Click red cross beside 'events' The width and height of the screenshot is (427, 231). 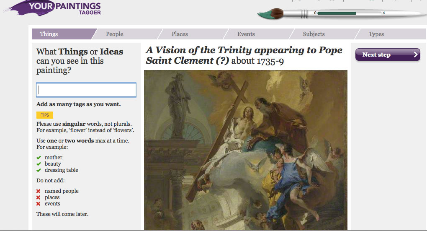pyautogui.click(x=39, y=204)
